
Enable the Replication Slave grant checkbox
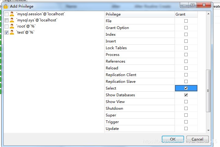pyautogui.click(x=186, y=82)
